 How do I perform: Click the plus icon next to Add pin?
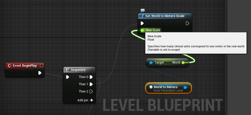point(91,100)
